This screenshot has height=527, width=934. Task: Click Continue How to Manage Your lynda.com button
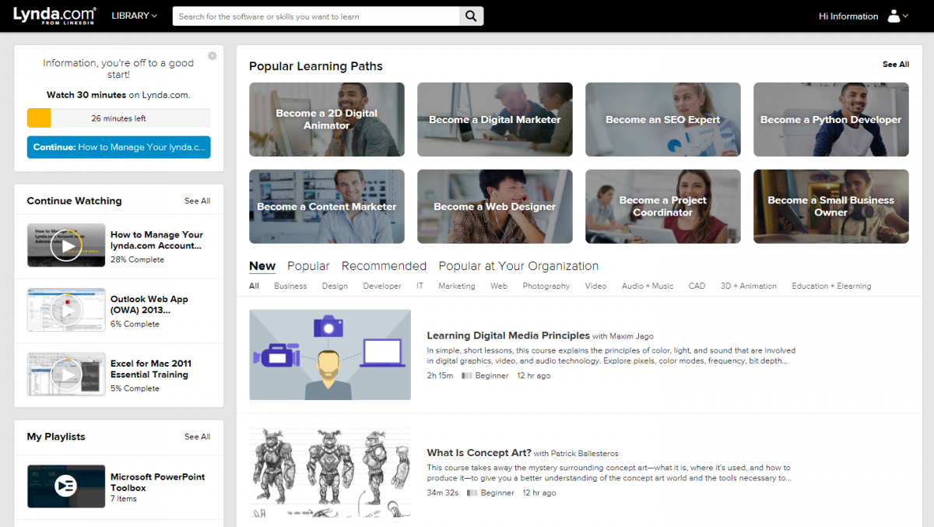pos(118,147)
